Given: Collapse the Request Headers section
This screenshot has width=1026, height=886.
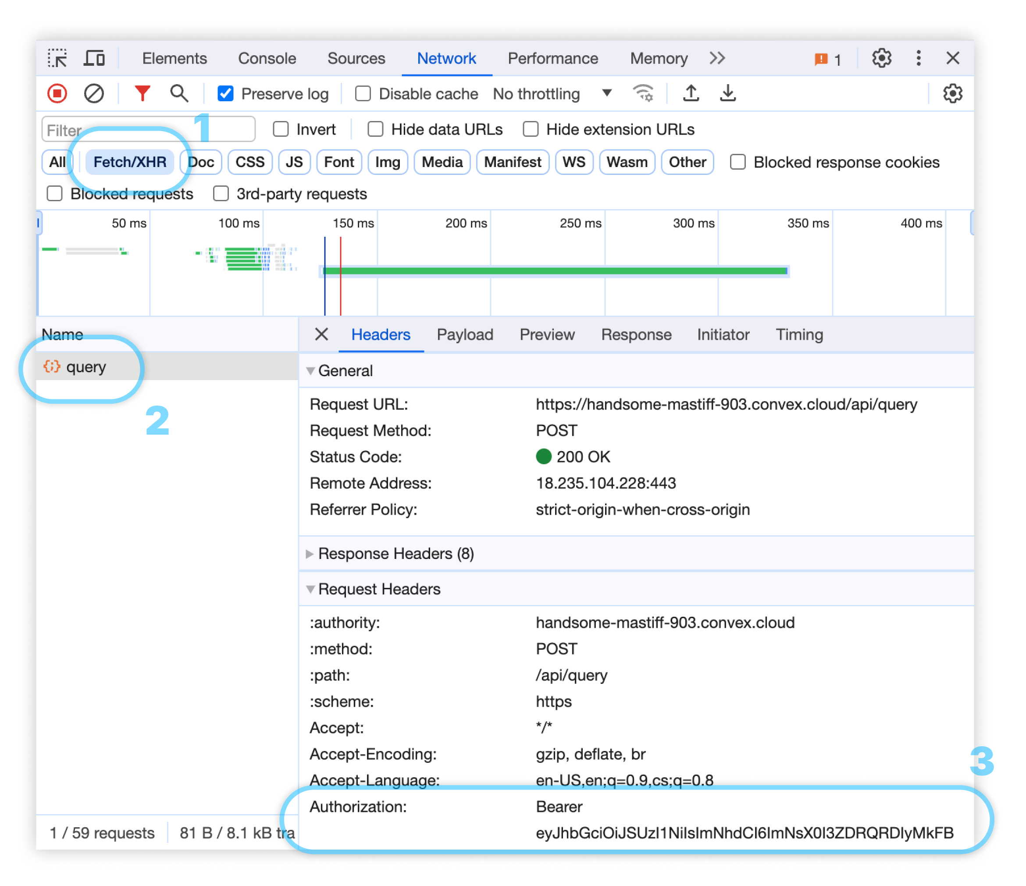Looking at the screenshot, I should tap(311, 589).
